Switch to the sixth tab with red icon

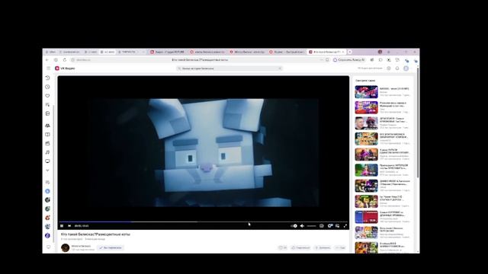pyautogui.click(x=168, y=52)
